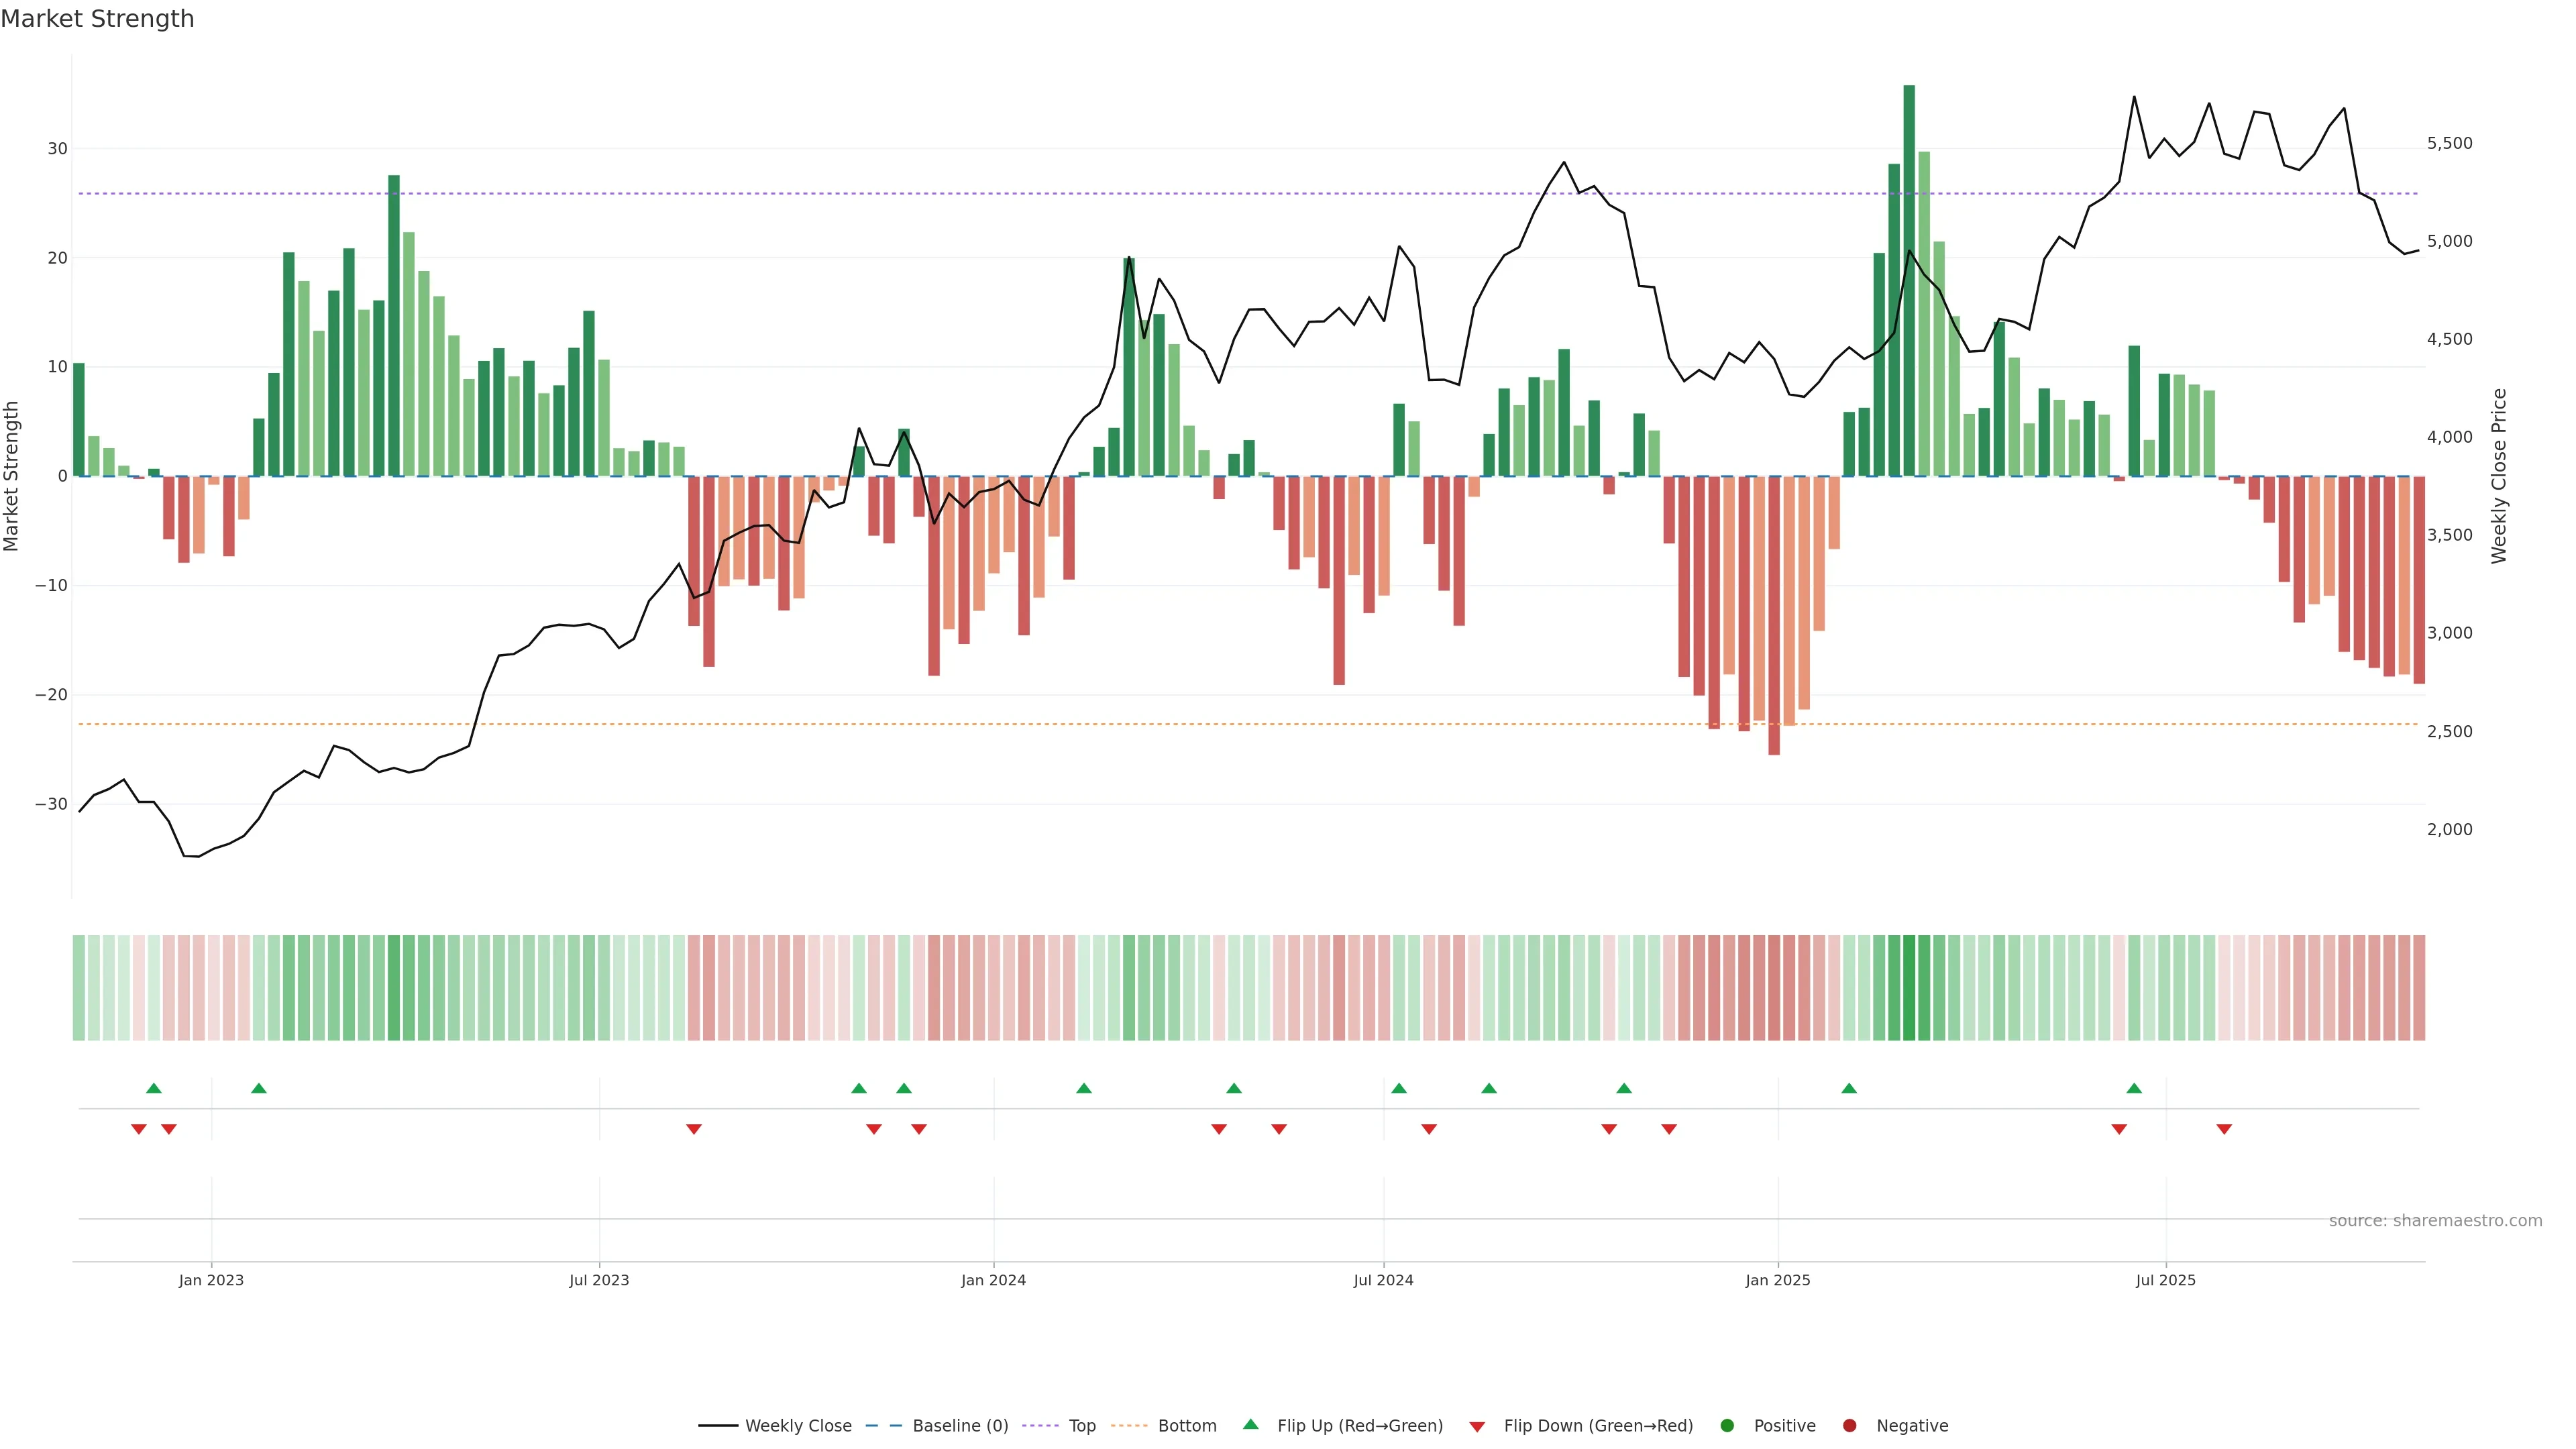The image size is (2576, 1449).
Task: Click the sharemaestro.com source text
Action: [x=2435, y=1221]
